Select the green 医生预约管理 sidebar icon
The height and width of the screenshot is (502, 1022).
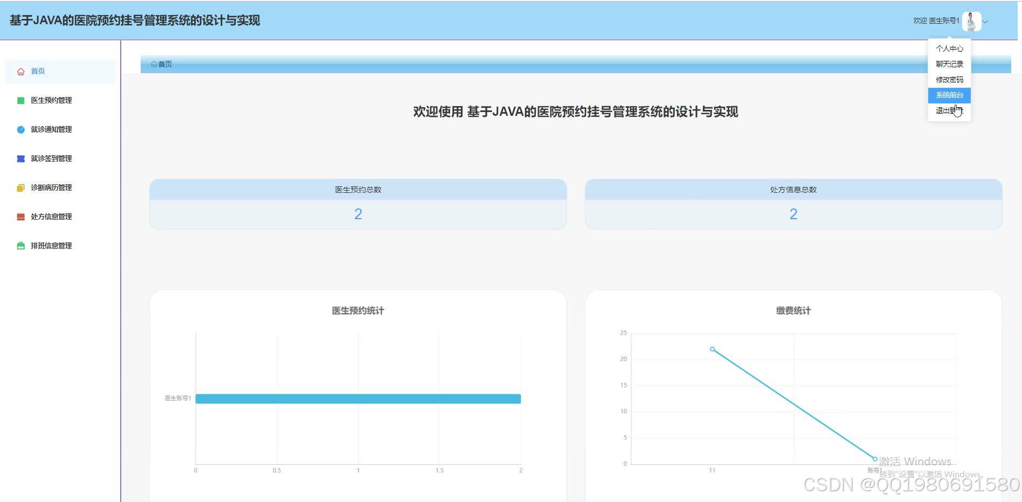coord(20,100)
